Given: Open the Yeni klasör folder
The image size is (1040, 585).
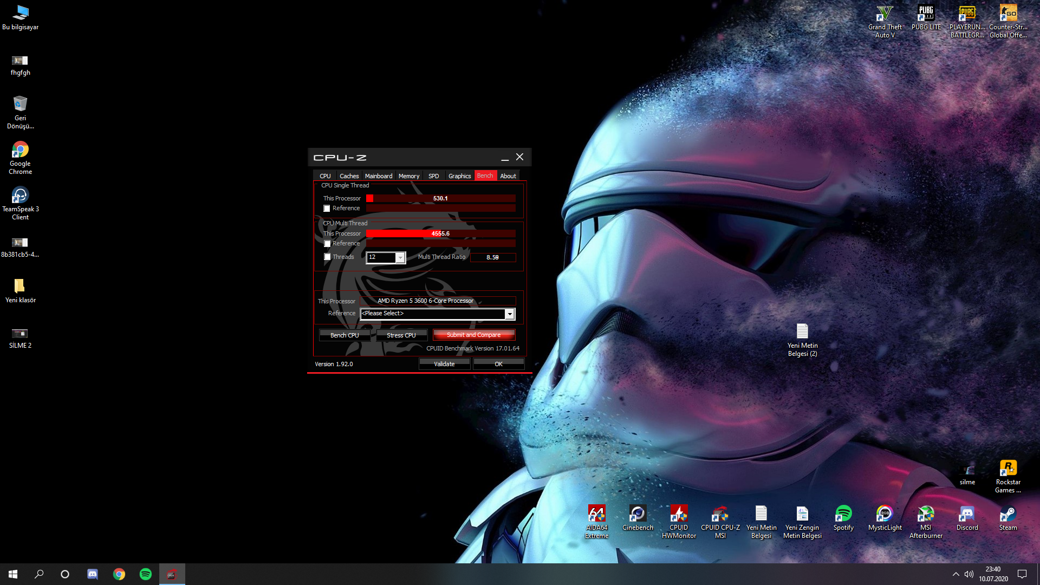Looking at the screenshot, I should [x=20, y=291].
